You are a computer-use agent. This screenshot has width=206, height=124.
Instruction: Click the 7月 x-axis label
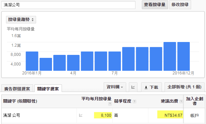click(x=115, y=73)
